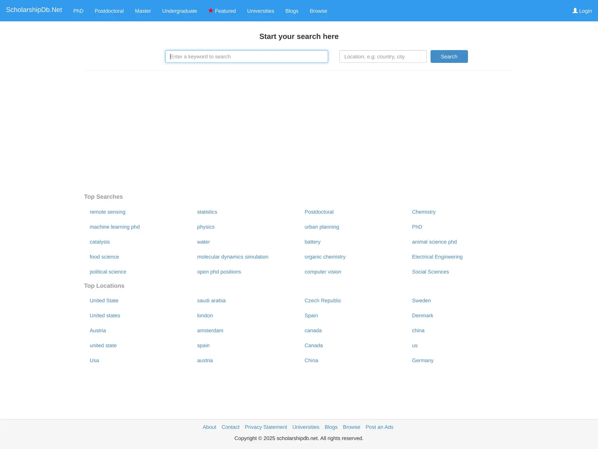Image resolution: width=598 pixels, height=449 pixels.
Task: Open lowercase 'china' location link
Action: pos(418,330)
